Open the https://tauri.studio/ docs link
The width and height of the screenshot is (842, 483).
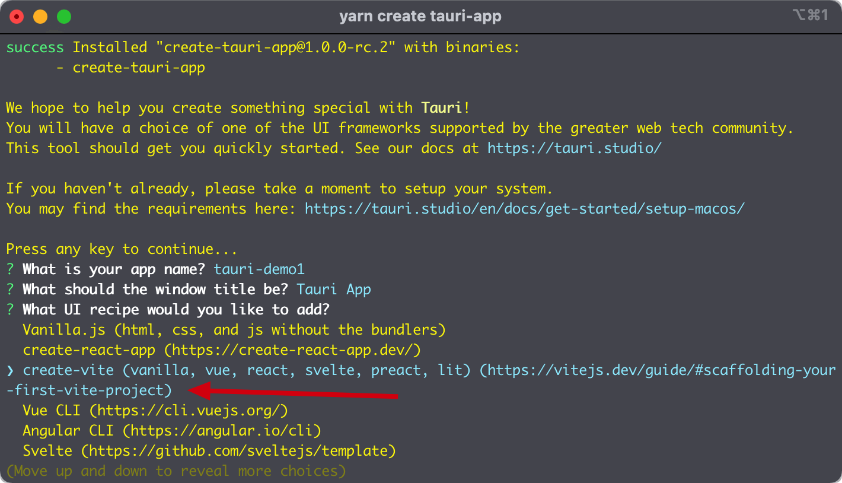[x=575, y=148]
